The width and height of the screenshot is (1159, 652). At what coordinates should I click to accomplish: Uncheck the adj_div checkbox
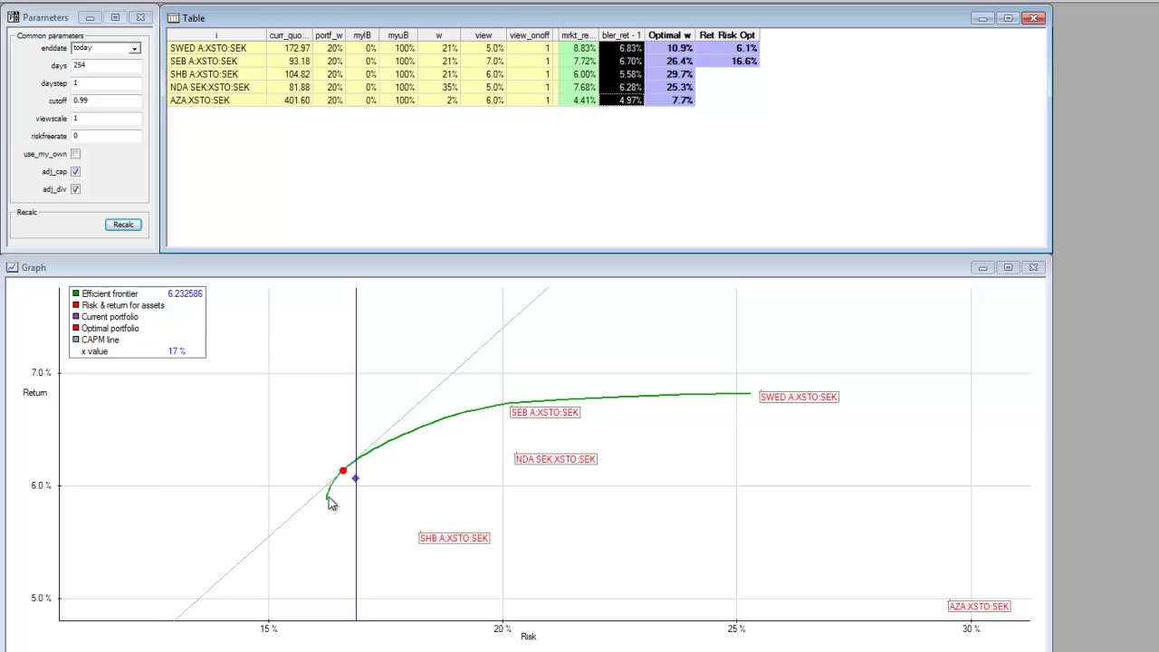(75, 189)
